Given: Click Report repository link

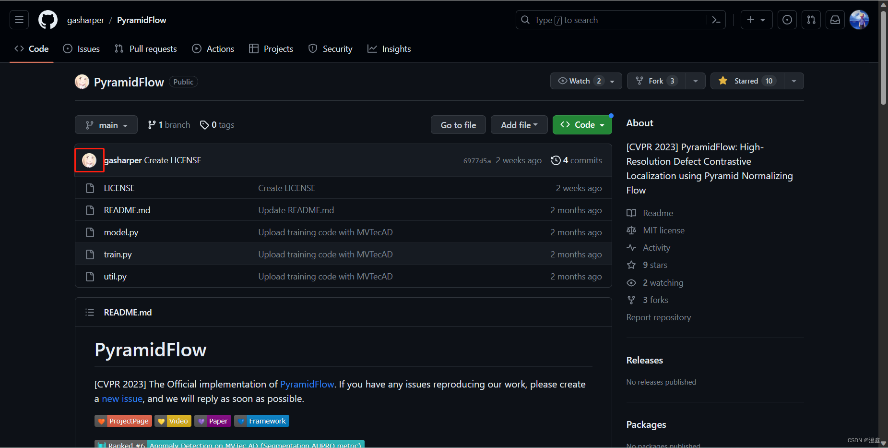Looking at the screenshot, I should [x=659, y=317].
